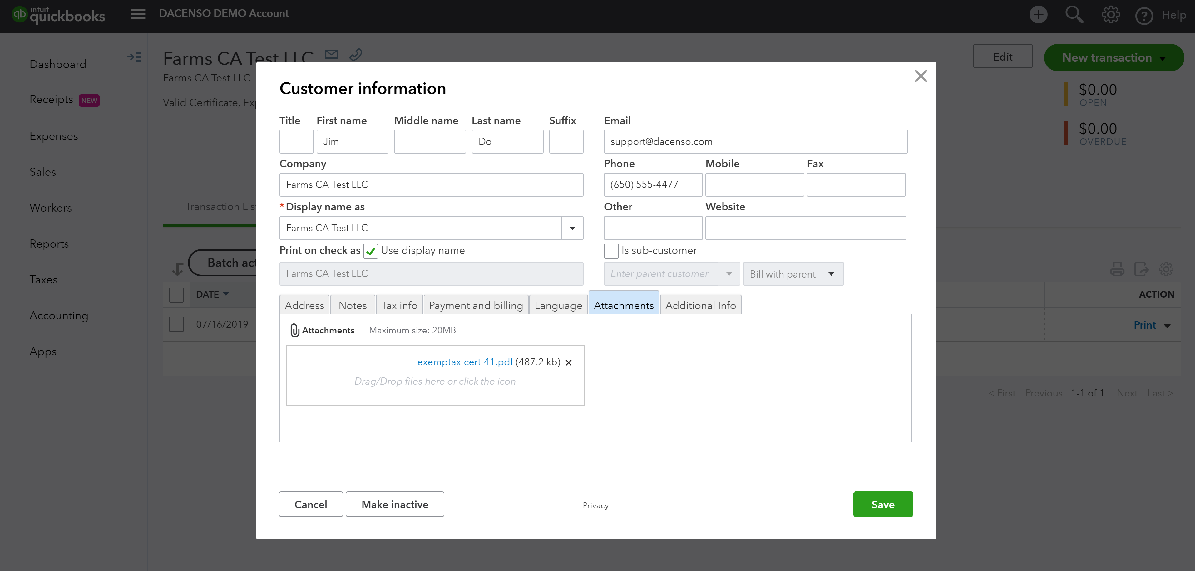1195x571 pixels.
Task: Click the email envelope icon near customer name
Action: 331,54
